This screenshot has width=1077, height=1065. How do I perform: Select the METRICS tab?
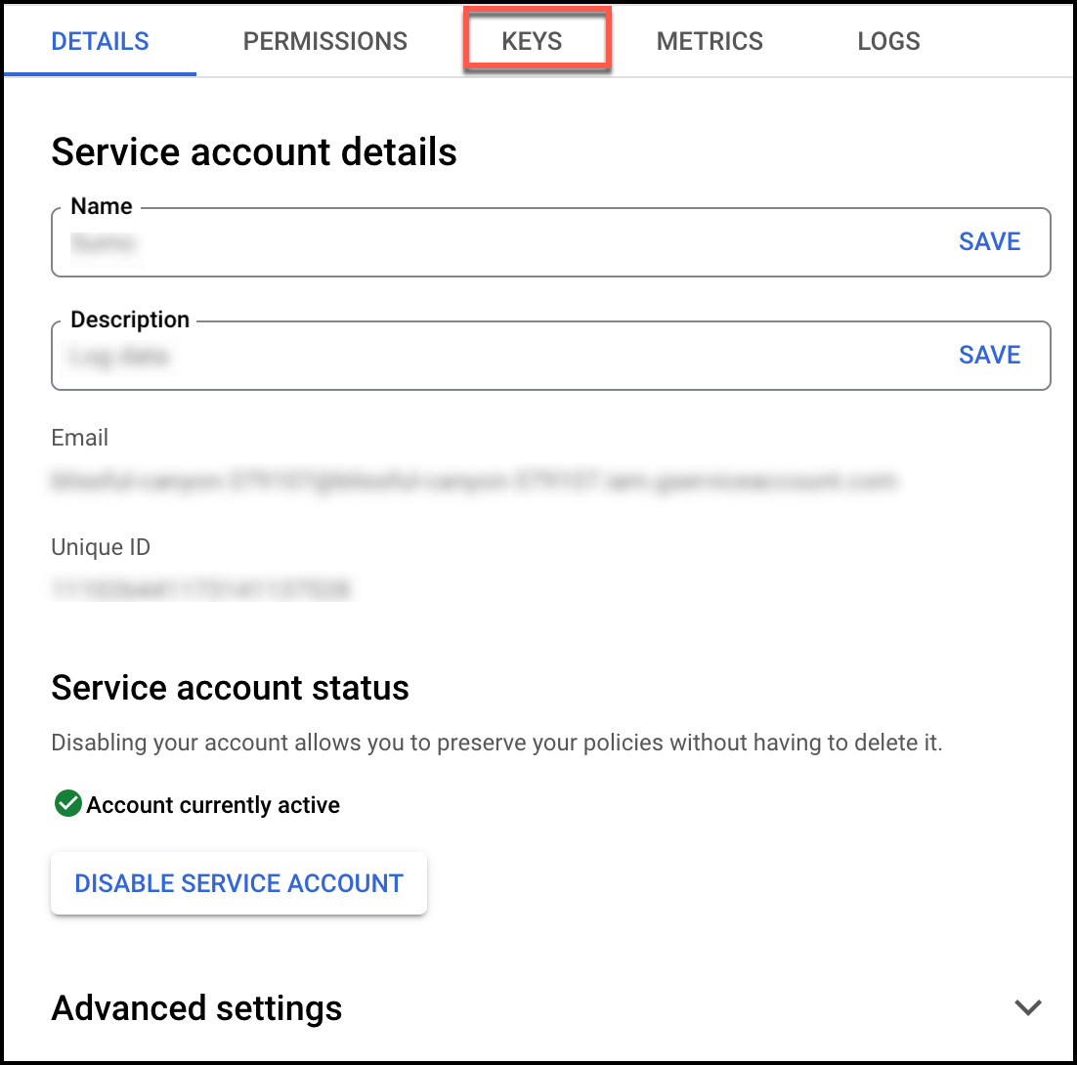coord(710,41)
